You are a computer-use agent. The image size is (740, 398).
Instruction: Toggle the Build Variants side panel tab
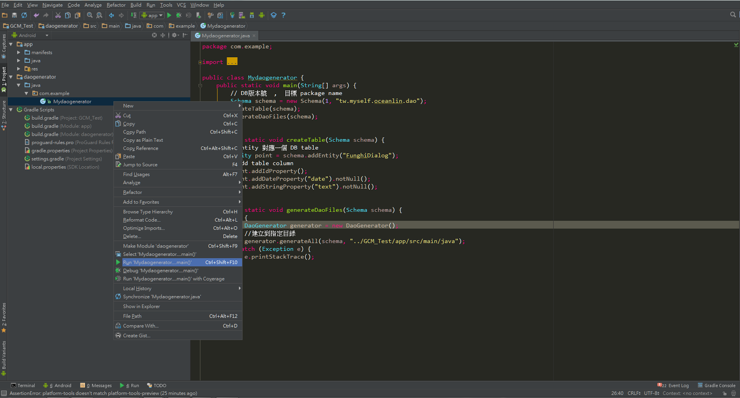(4, 358)
